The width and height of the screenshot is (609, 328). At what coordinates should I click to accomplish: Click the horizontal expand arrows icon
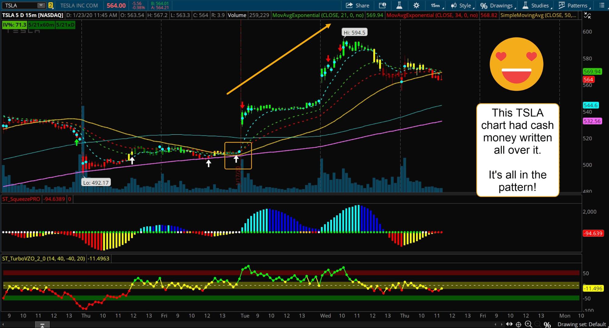[509, 324]
